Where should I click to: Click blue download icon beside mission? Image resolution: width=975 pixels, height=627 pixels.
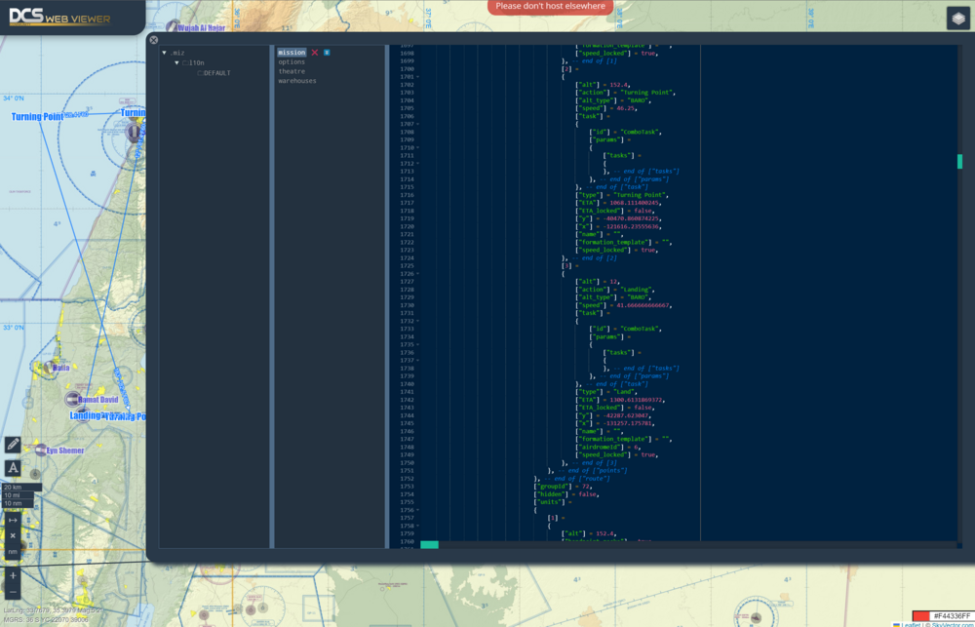point(327,53)
